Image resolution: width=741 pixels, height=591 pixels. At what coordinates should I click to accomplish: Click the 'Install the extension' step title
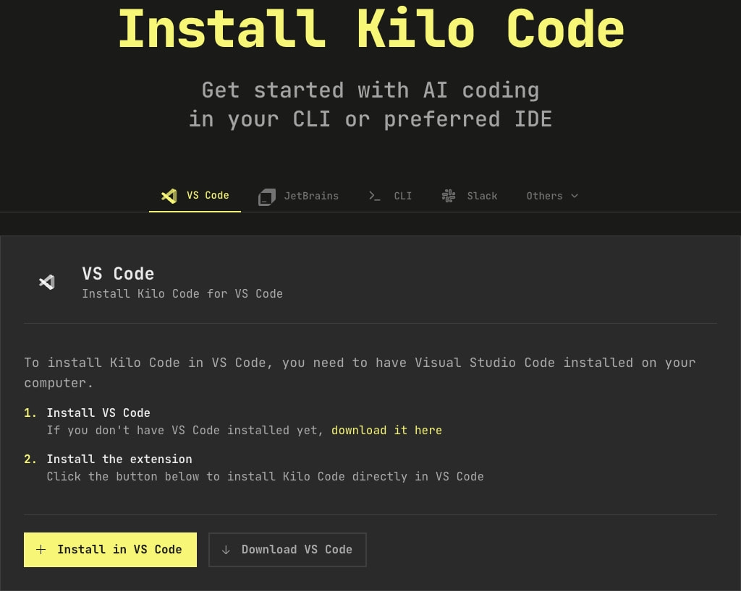[119, 459]
